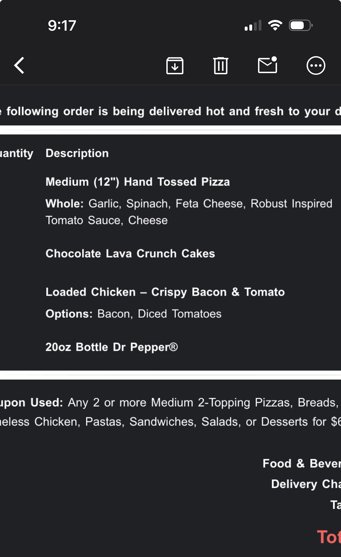Tap the back arrow to return to inbox
Viewport: 341px width, 557px height.
[x=20, y=66]
